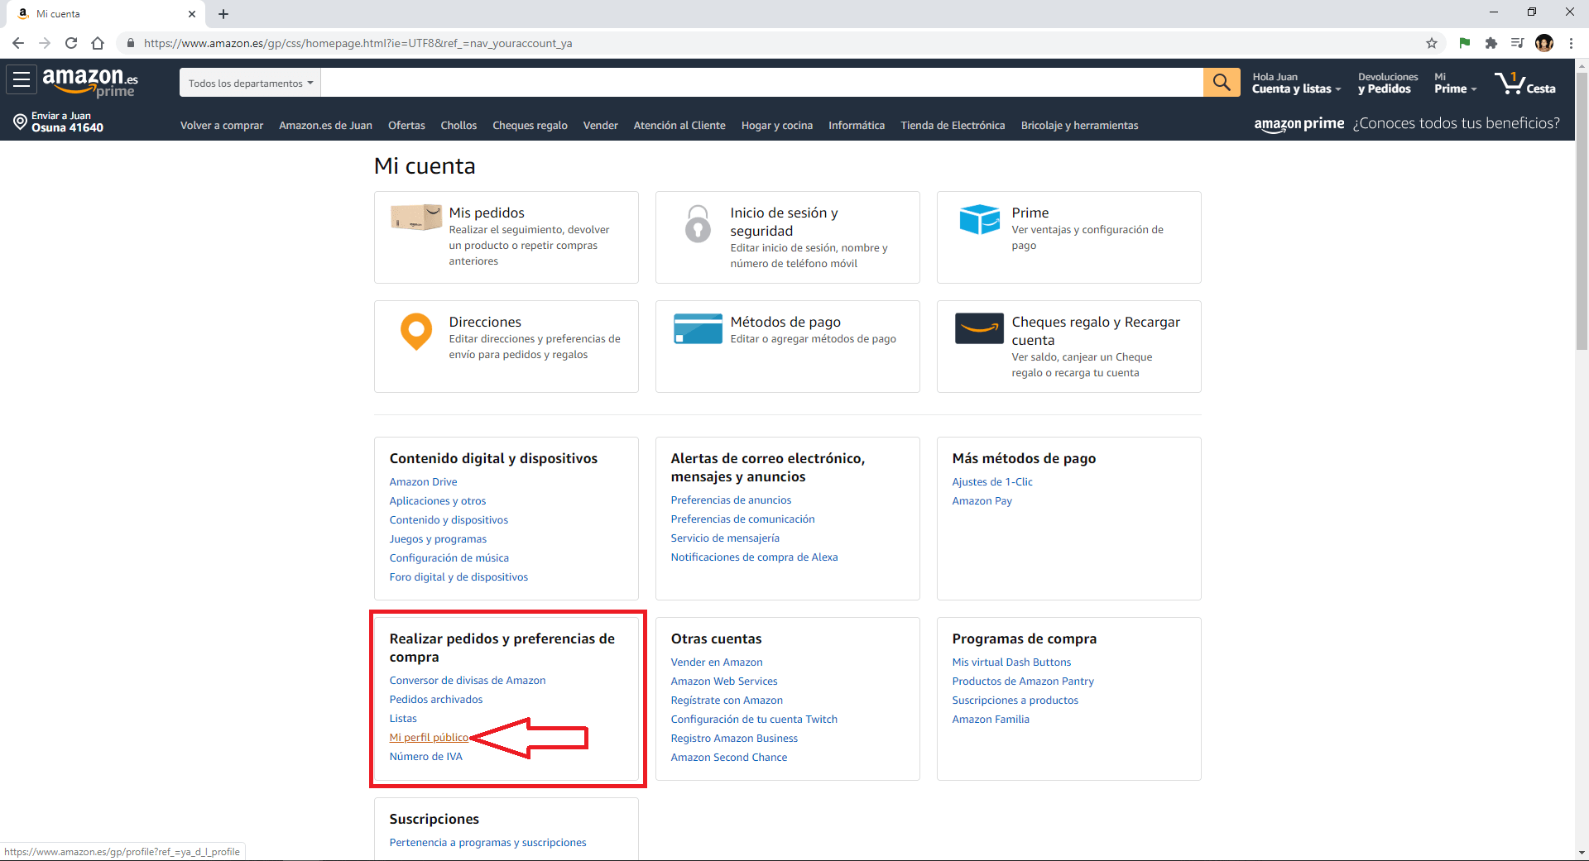Open the Amazon Pay link

pyautogui.click(x=982, y=501)
